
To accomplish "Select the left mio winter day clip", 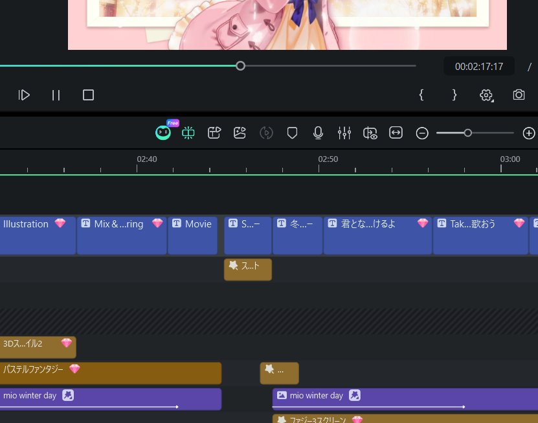I will (111, 399).
